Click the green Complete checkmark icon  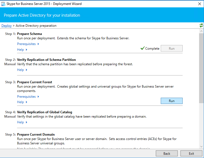point(142,48)
